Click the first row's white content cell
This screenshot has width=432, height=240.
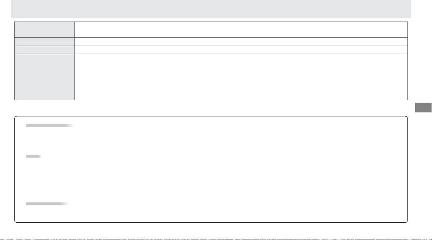(x=241, y=30)
